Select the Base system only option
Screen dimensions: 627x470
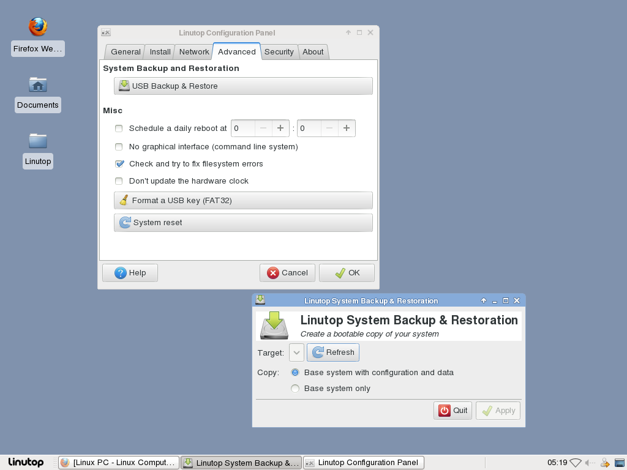click(295, 389)
